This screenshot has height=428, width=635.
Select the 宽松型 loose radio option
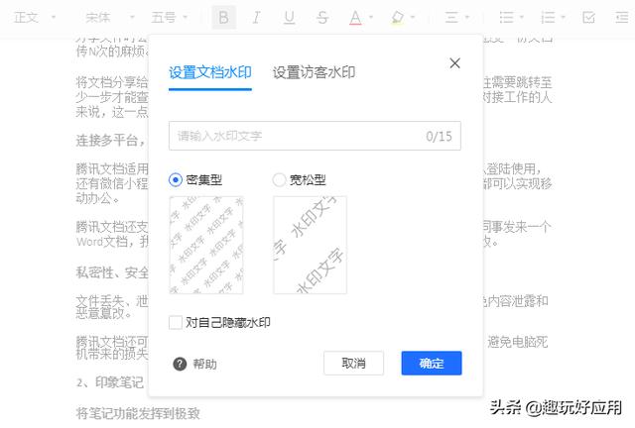(x=279, y=179)
